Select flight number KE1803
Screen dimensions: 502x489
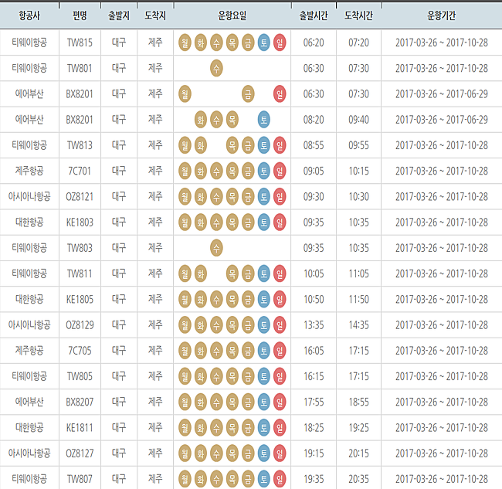[x=80, y=222]
